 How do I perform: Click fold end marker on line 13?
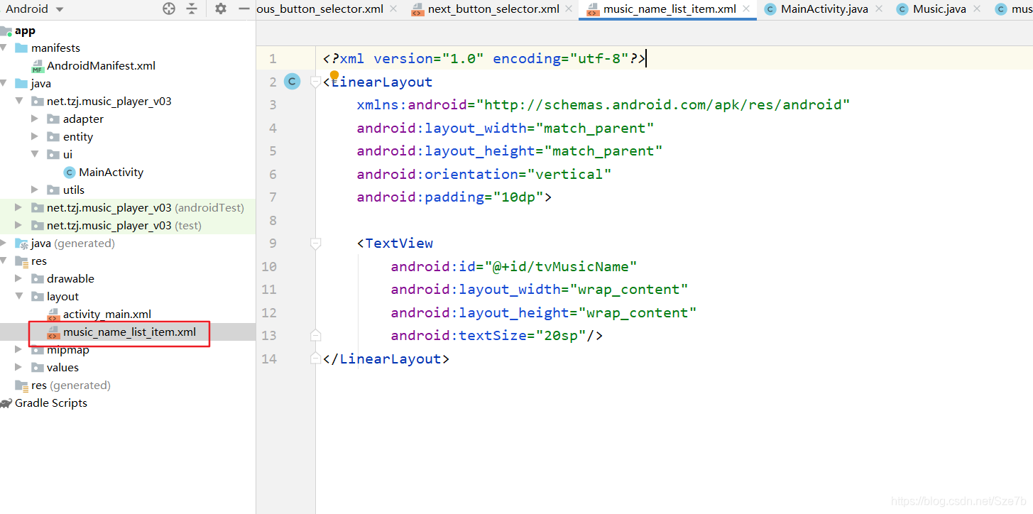[x=315, y=335]
